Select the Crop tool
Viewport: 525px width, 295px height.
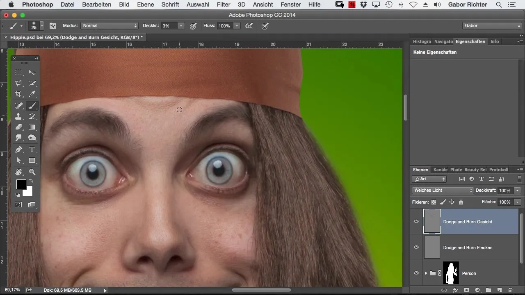pos(18,94)
